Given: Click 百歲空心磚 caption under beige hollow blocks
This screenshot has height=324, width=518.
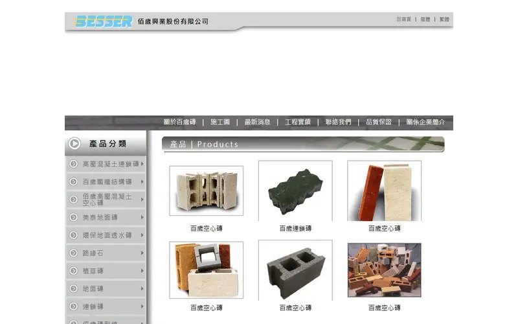Looking at the screenshot, I should pos(207,229).
